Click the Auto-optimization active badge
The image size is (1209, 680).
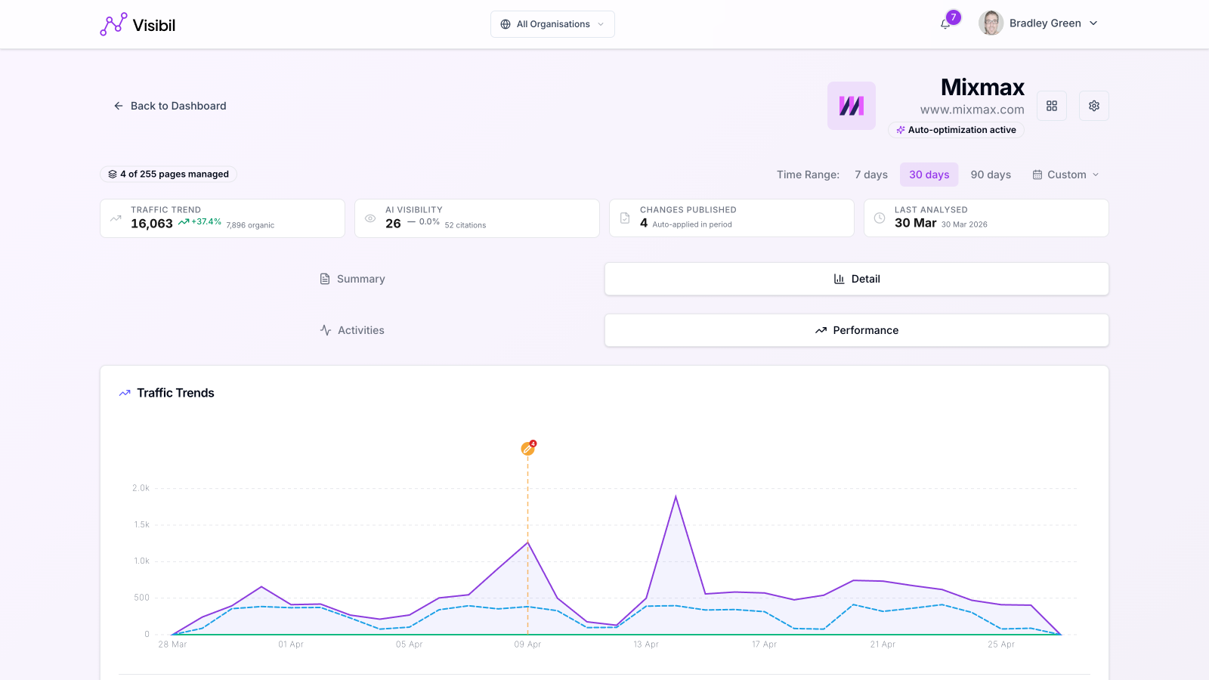[956, 130]
